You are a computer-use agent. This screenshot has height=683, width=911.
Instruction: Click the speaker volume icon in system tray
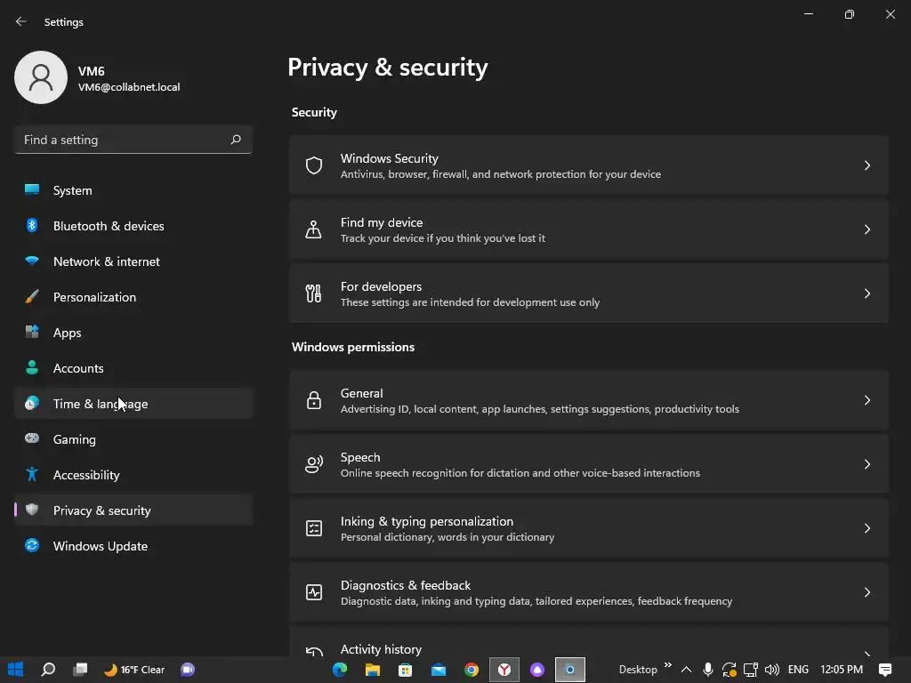click(x=771, y=670)
